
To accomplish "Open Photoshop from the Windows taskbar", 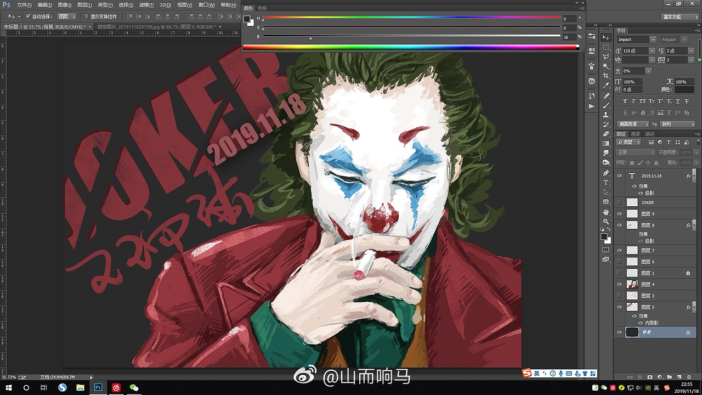I will point(98,387).
